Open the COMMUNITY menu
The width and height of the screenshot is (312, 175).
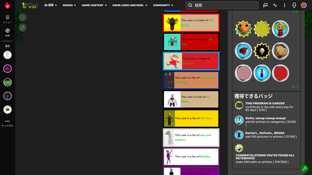click(x=163, y=5)
